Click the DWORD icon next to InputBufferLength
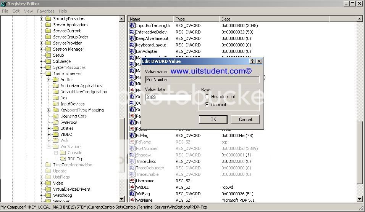365x212 pixels. point(132,26)
